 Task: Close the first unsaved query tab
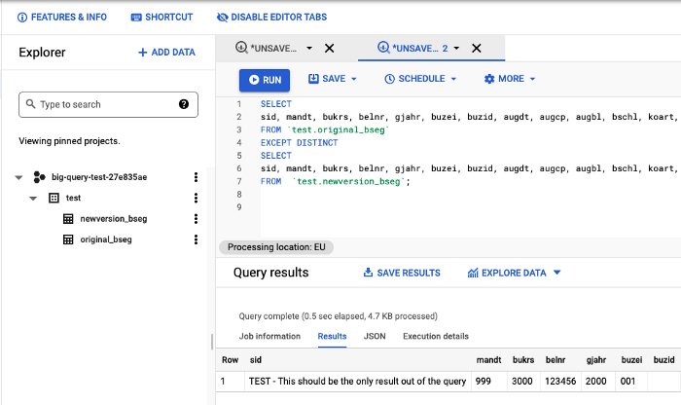tap(329, 48)
